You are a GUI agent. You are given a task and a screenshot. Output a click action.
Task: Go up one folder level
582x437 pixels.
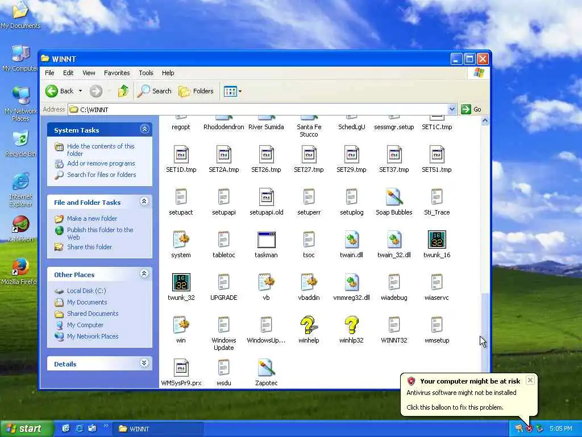[x=123, y=91]
